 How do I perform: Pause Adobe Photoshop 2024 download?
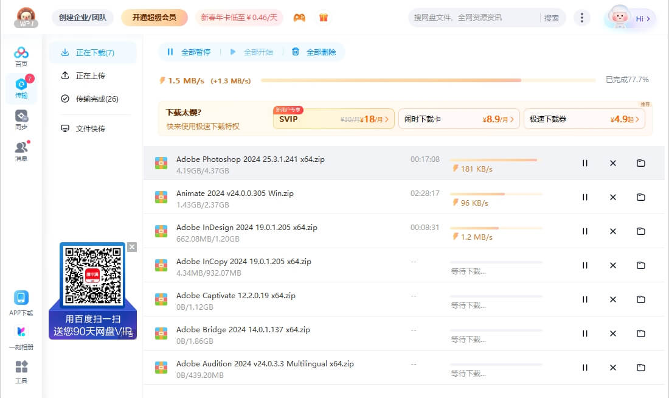tap(585, 163)
